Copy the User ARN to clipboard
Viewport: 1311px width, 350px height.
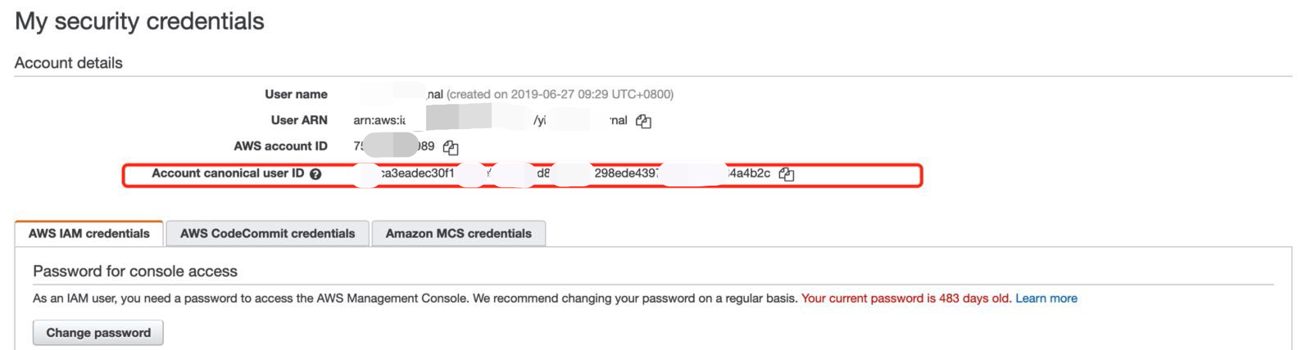(x=644, y=121)
